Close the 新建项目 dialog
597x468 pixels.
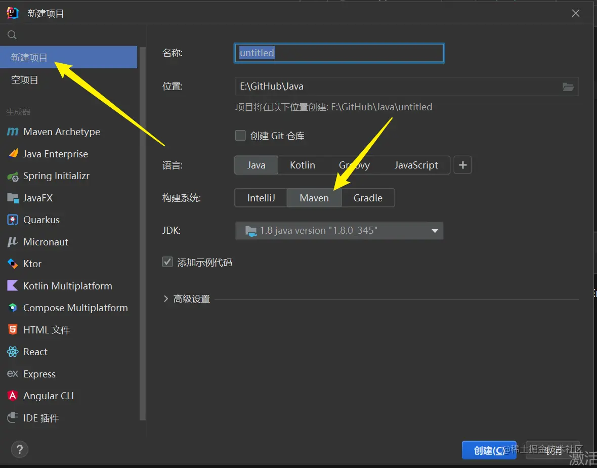click(576, 13)
